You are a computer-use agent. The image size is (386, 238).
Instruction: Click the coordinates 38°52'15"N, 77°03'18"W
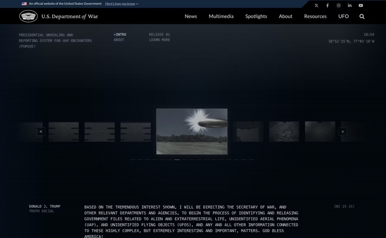[x=351, y=41]
